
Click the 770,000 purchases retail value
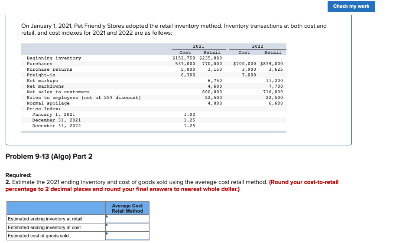click(x=212, y=64)
